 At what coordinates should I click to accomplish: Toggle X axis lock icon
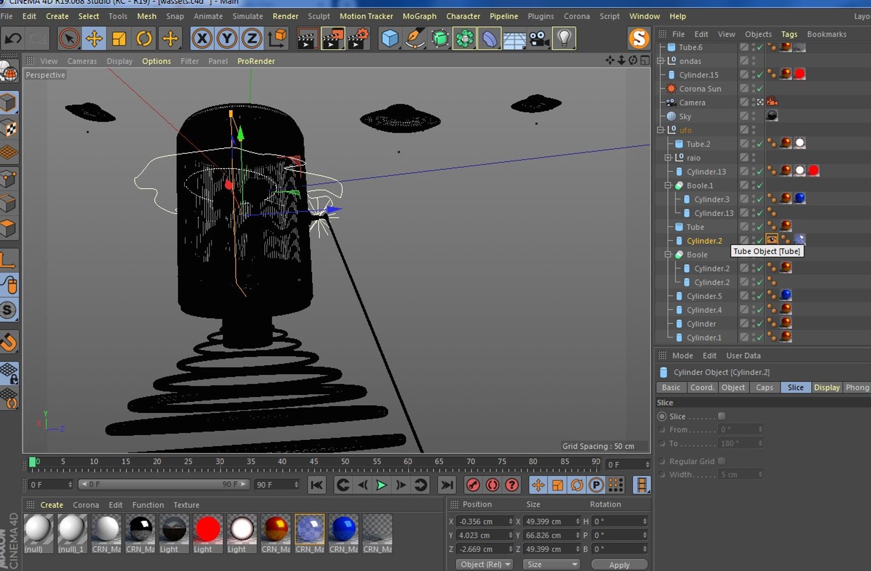(202, 39)
